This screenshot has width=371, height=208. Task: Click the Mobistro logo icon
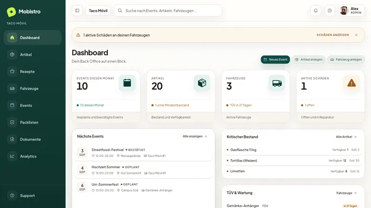[11, 12]
